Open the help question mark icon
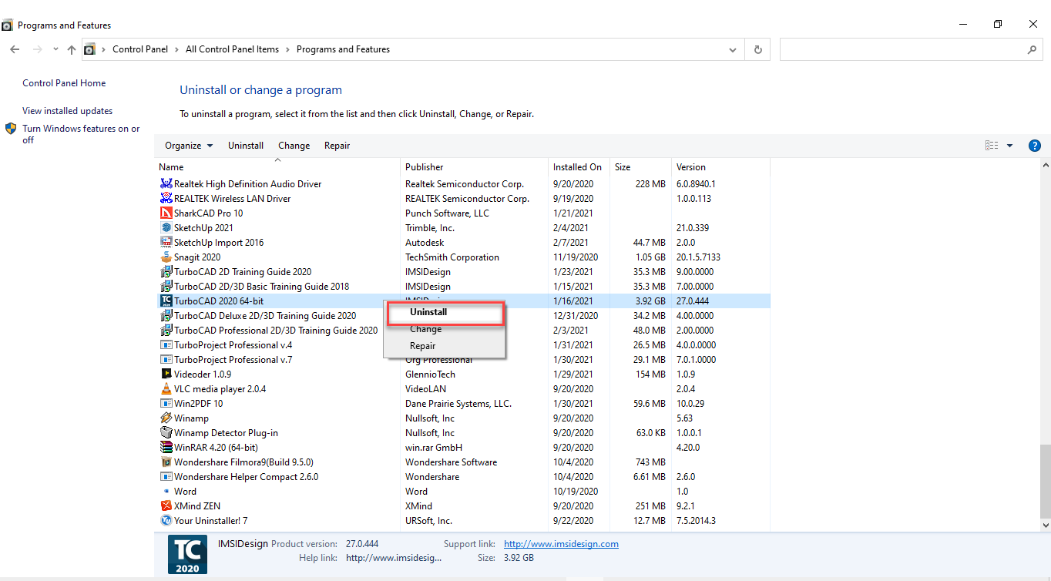The width and height of the screenshot is (1051, 581). [1035, 146]
